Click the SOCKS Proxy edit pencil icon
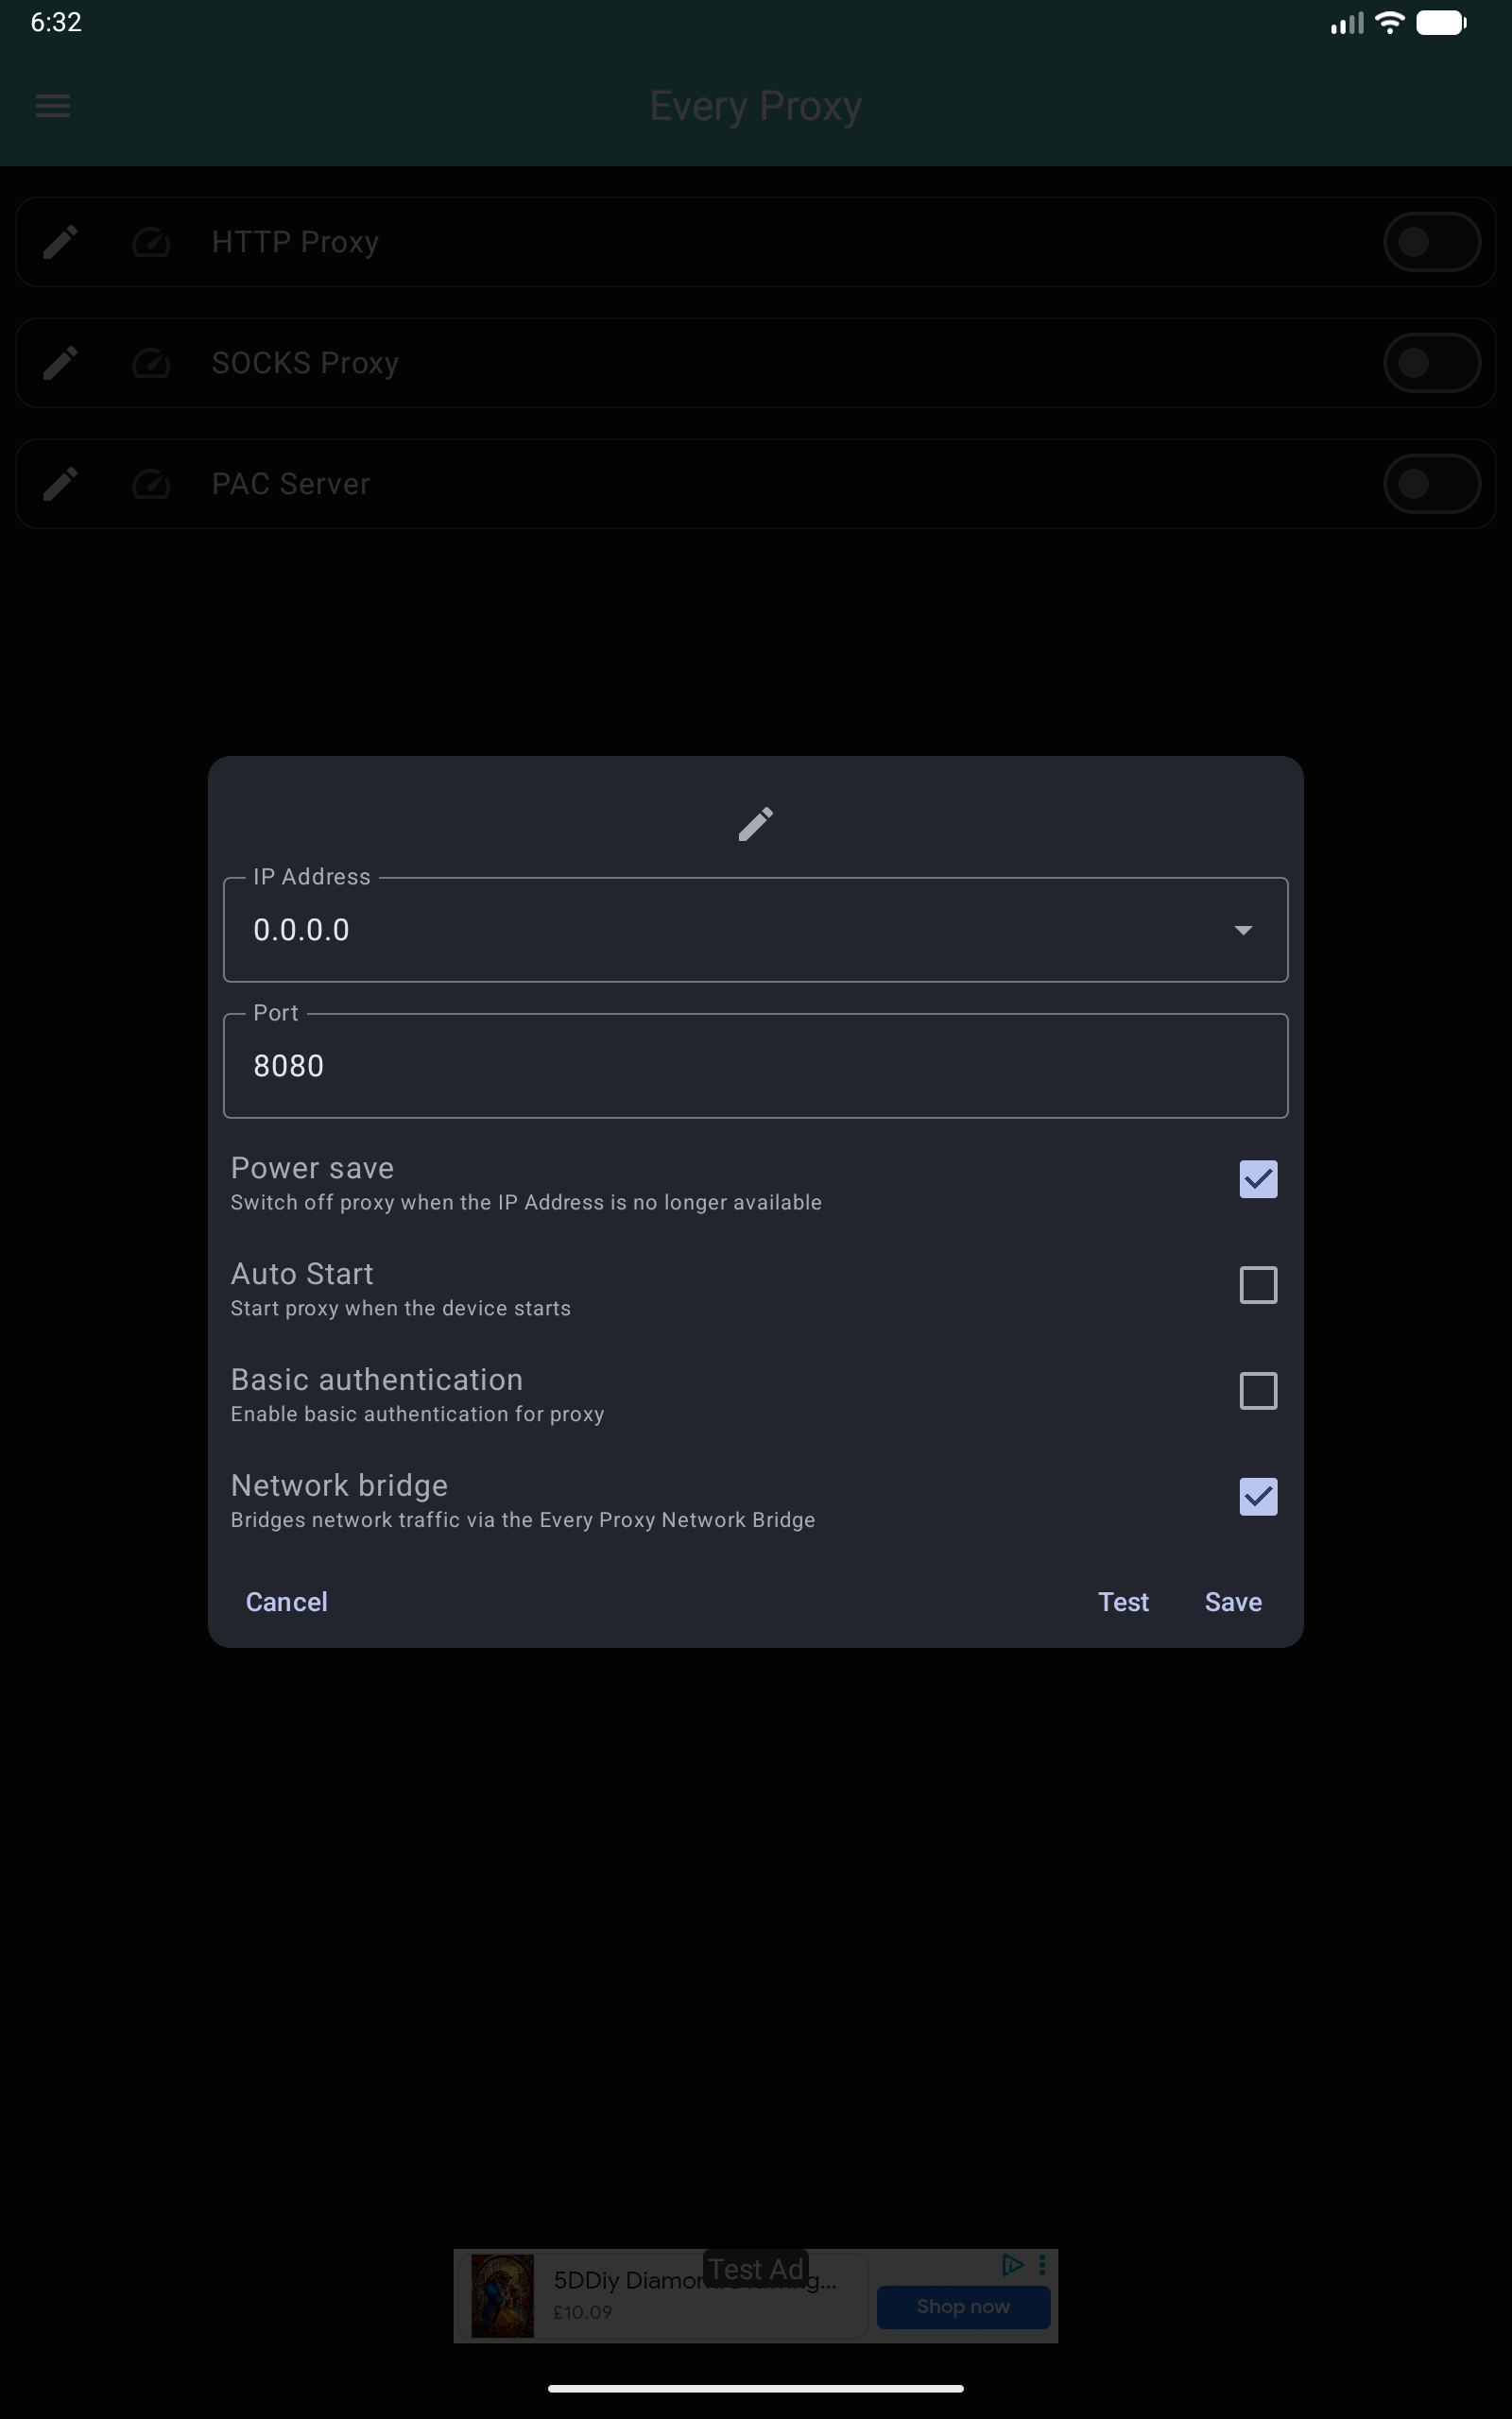The height and width of the screenshot is (2419, 1512). point(60,363)
